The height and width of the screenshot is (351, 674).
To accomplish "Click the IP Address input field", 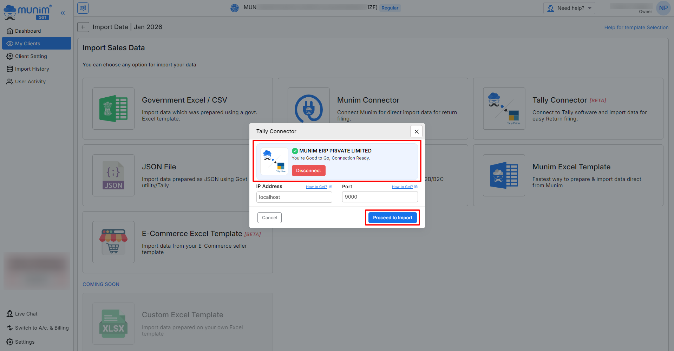I will [x=294, y=197].
